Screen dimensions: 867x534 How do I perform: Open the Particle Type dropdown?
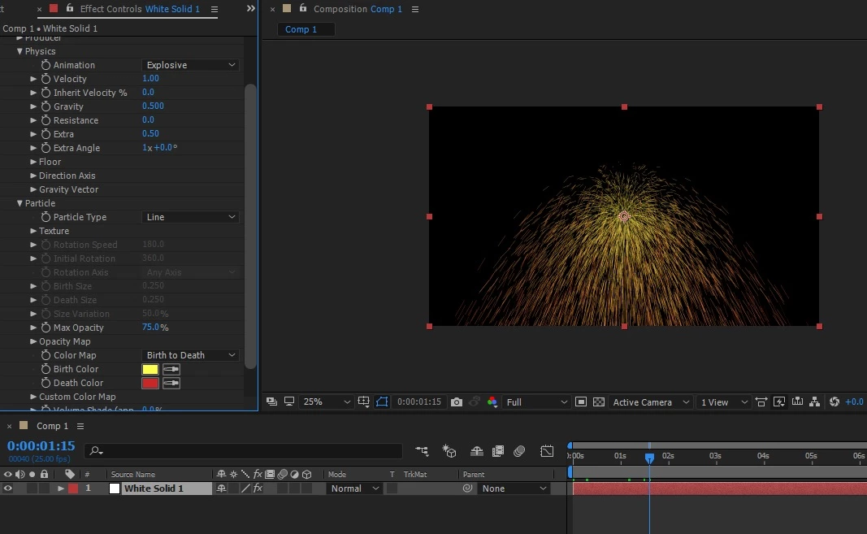pos(191,217)
